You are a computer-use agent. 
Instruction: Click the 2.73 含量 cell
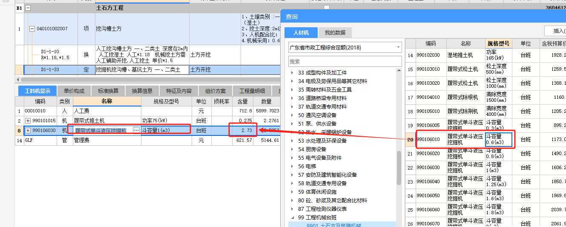point(243,130)
